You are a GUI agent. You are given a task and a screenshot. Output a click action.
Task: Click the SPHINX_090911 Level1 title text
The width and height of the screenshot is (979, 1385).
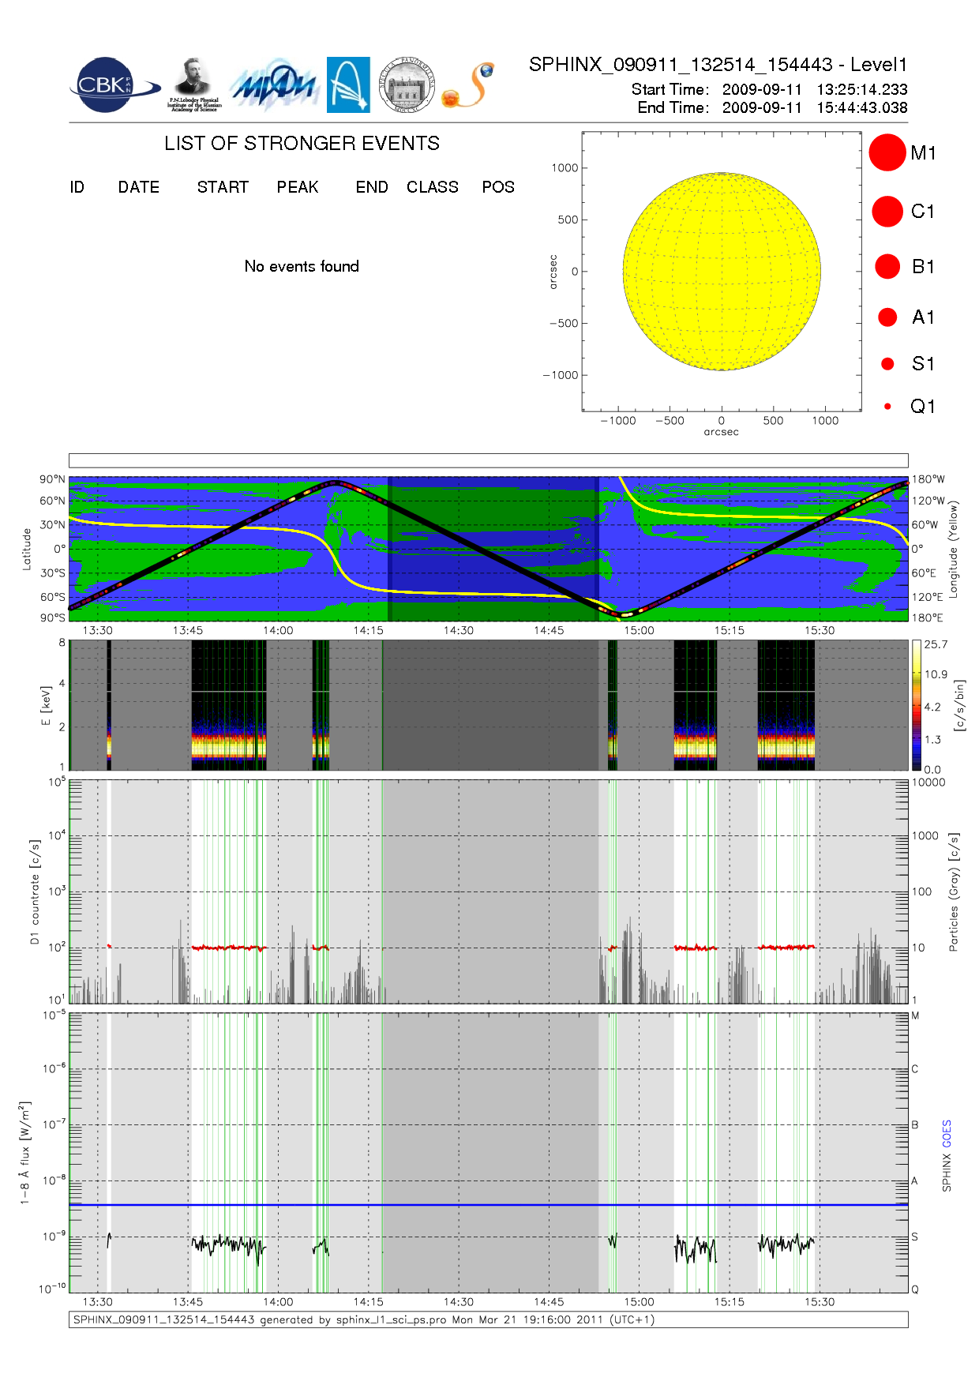tap(718, 65)
